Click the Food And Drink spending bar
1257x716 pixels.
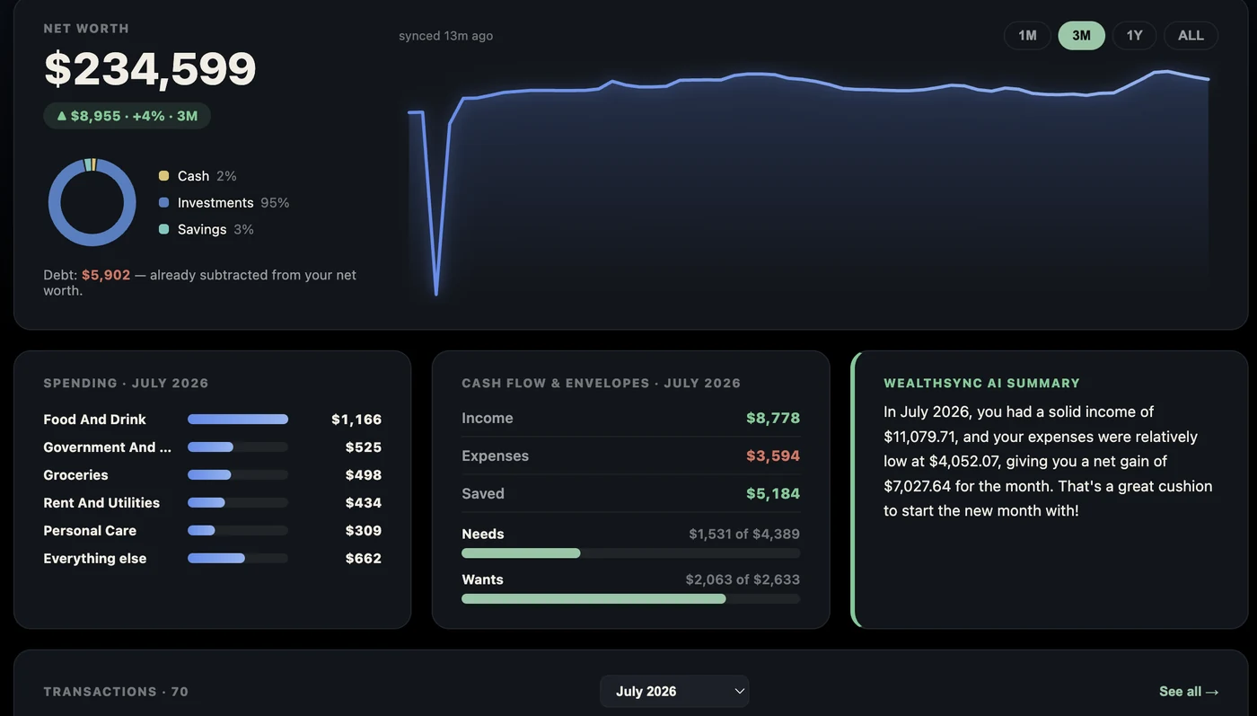tap(238, 420)
